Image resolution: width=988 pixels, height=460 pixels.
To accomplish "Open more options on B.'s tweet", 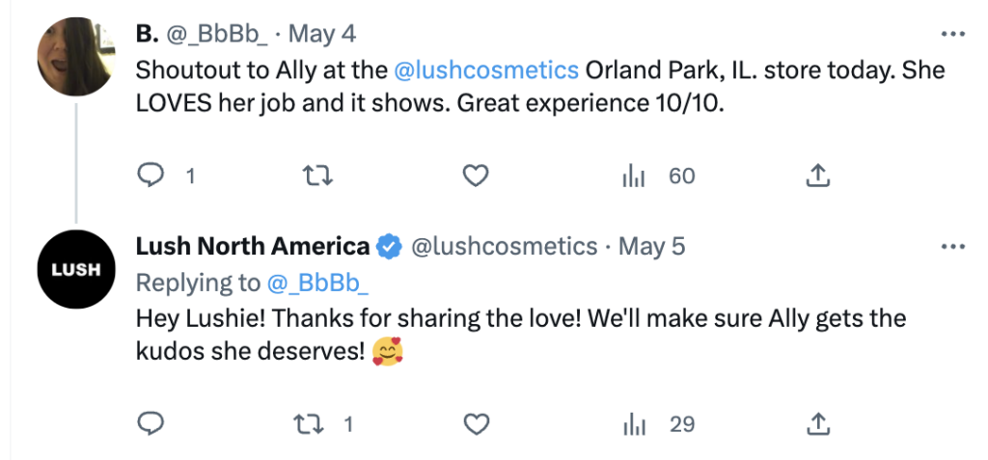I will pyautogui.click(x=952, y=34).
